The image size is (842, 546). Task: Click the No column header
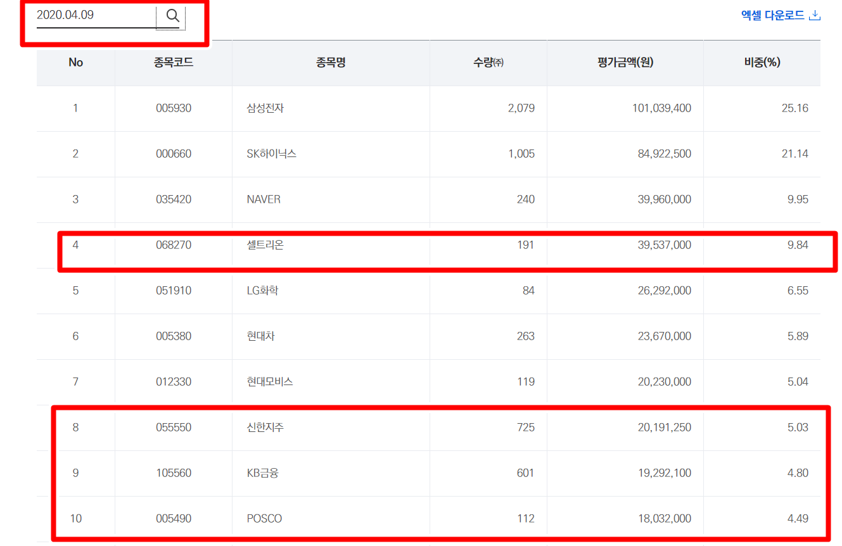click(76, 62)
